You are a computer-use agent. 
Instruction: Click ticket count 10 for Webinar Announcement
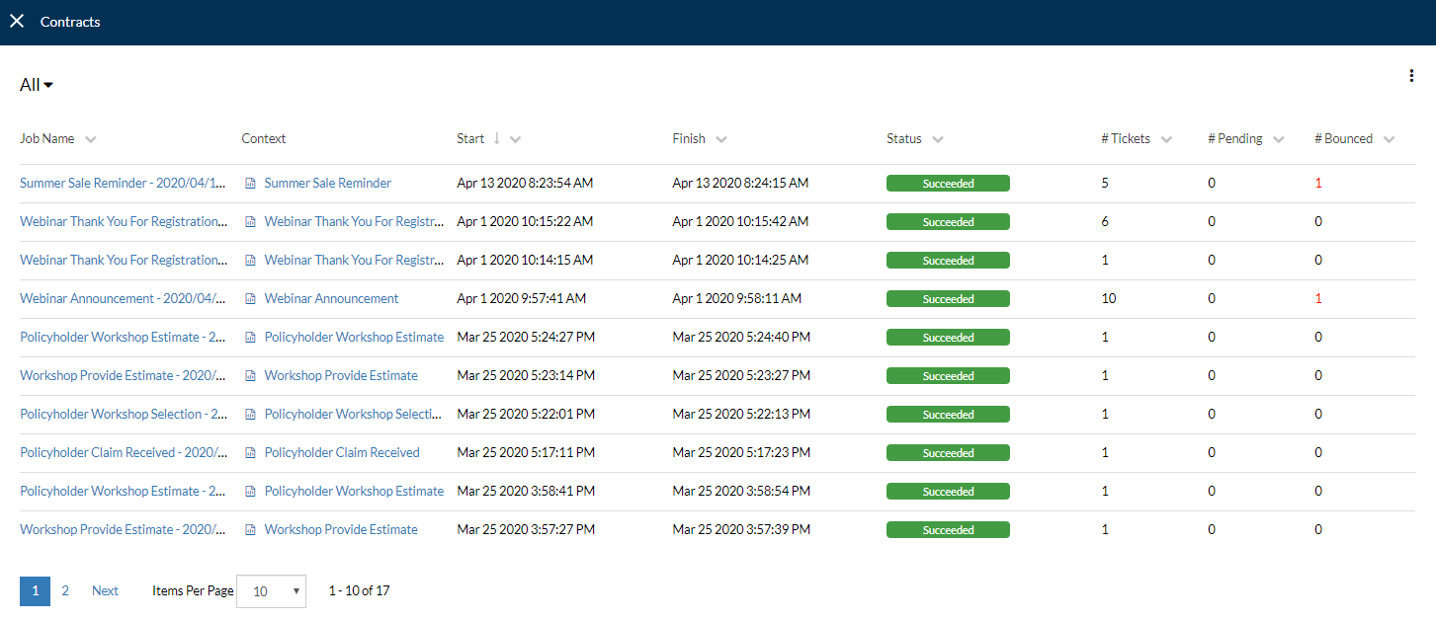[1109, 299]
